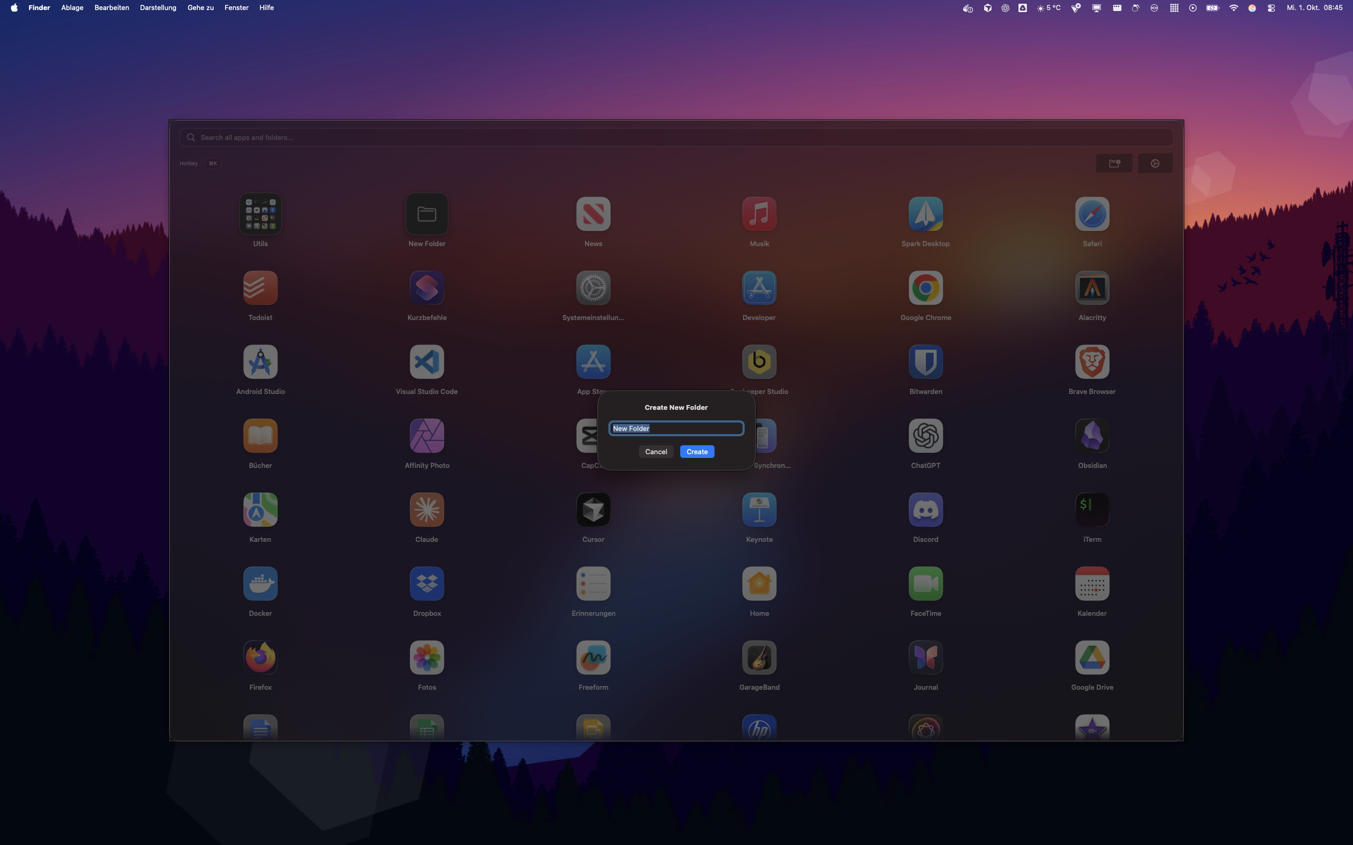Open the Docker app icon
This screenshot has width=1353, height=845.
[x=260, y=584]
